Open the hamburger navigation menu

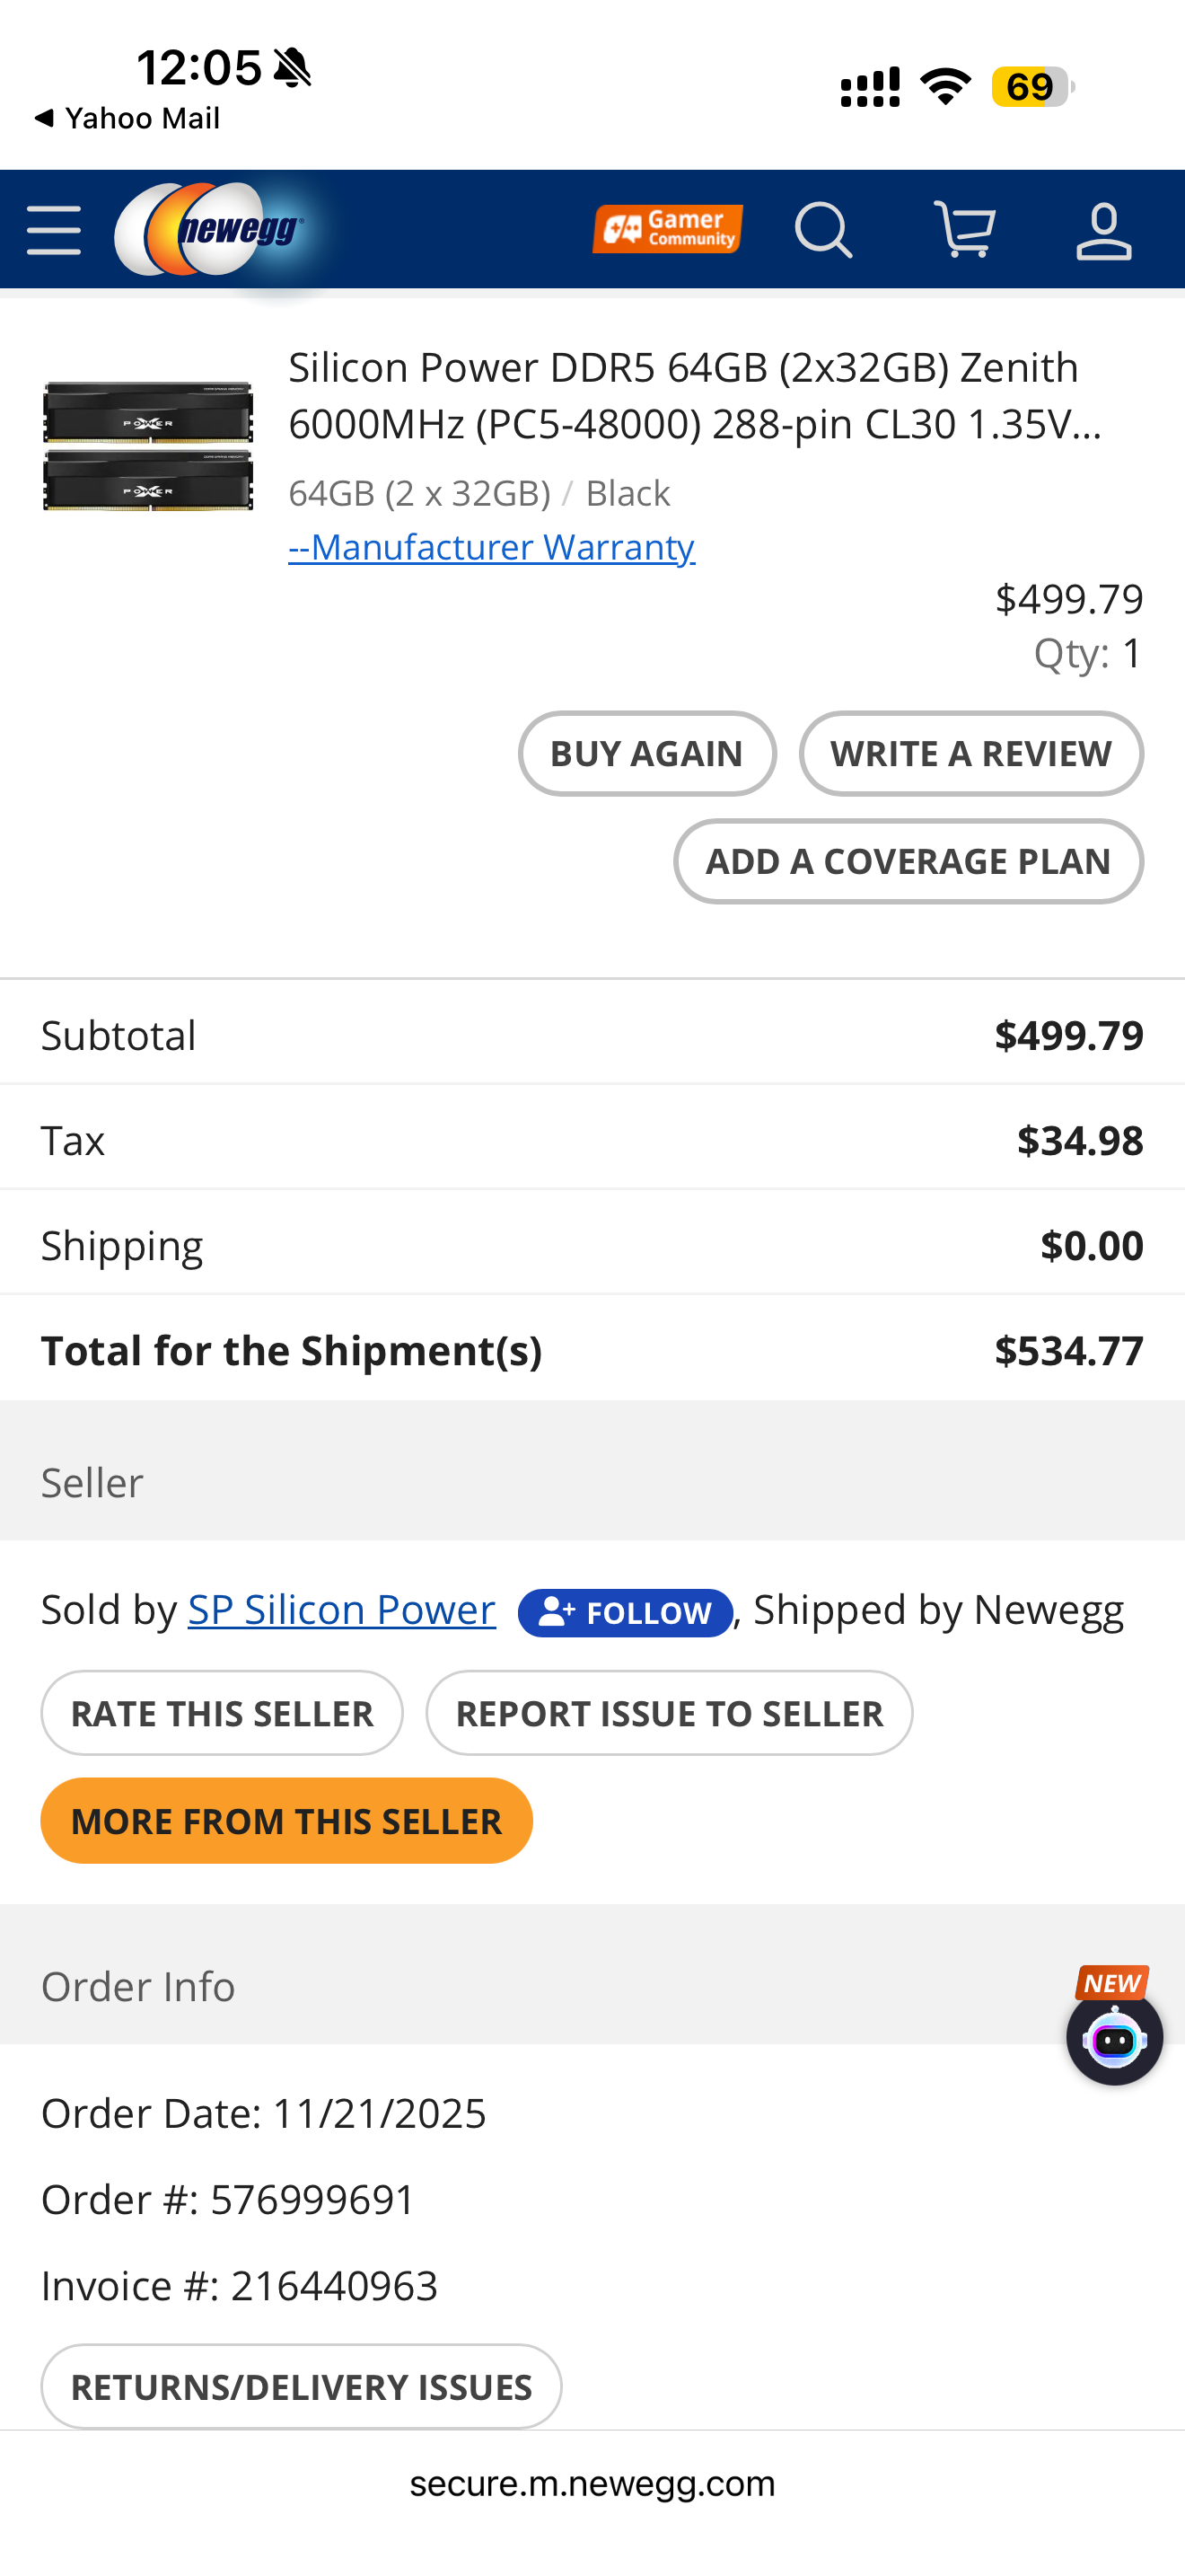pos(54,231)
